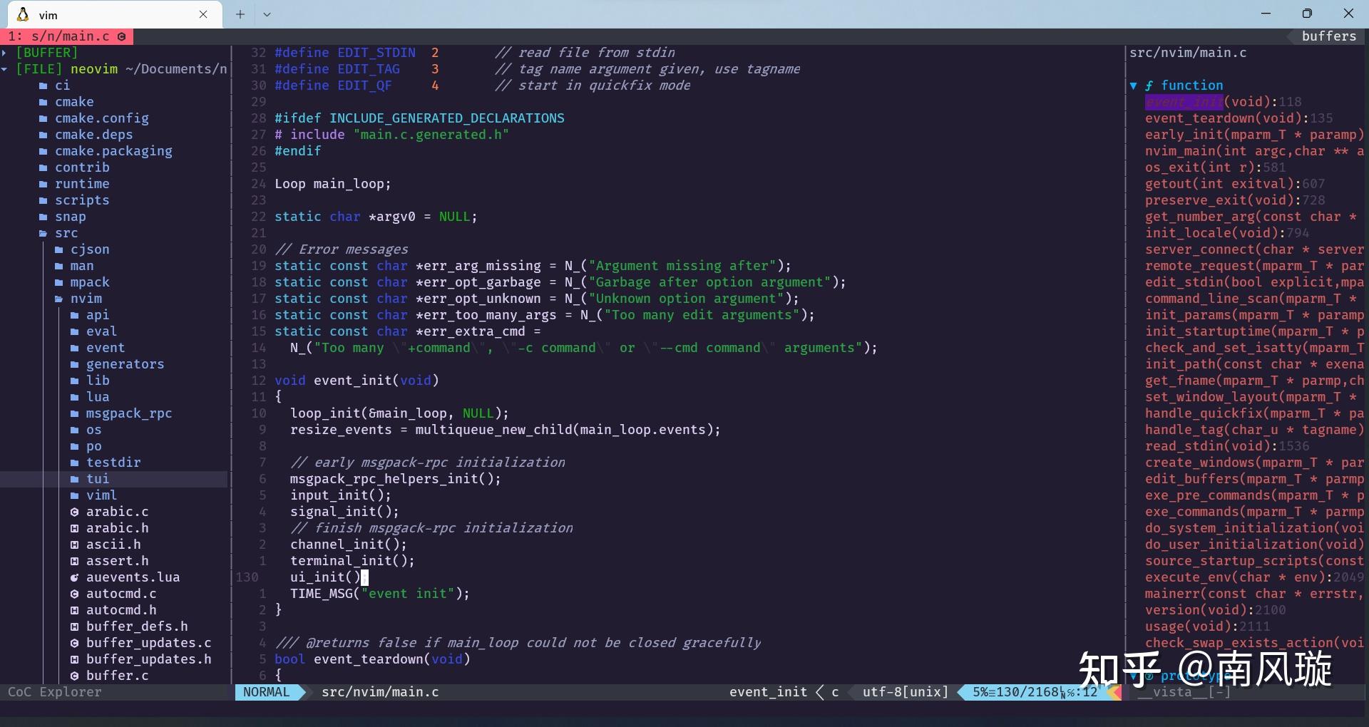The image size is (1369, 727).
Task: Click the ci folder icon
Action: click(43, 86)
